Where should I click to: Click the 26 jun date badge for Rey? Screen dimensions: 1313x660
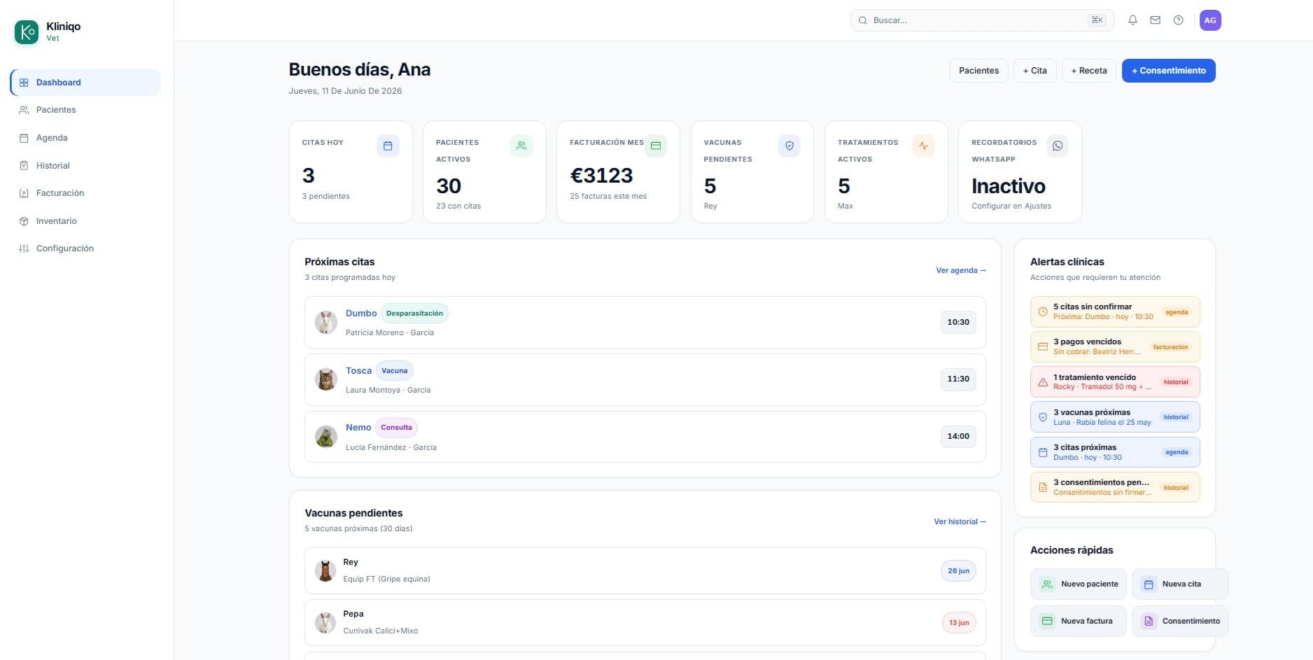(958, 571)
